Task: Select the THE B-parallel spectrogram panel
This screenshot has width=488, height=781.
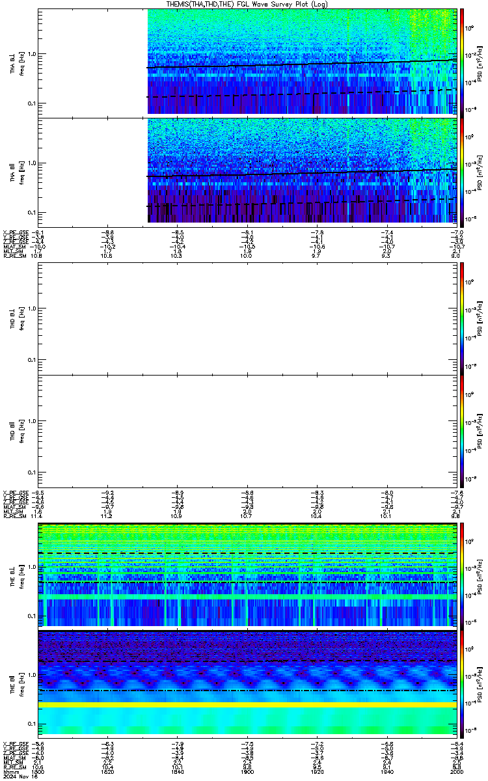Action: 247,683
